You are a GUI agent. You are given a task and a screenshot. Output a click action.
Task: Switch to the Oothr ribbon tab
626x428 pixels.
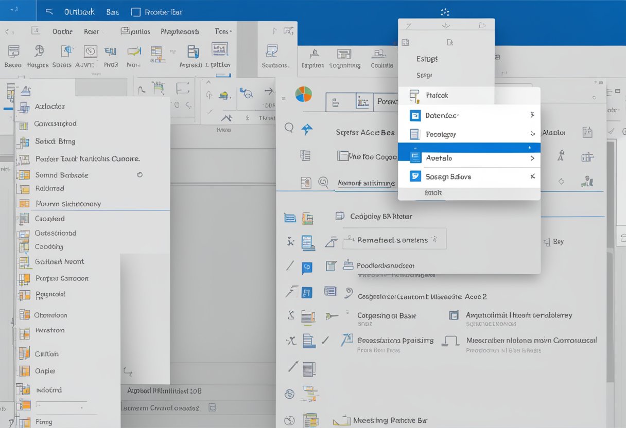click(x=62, y=31)
